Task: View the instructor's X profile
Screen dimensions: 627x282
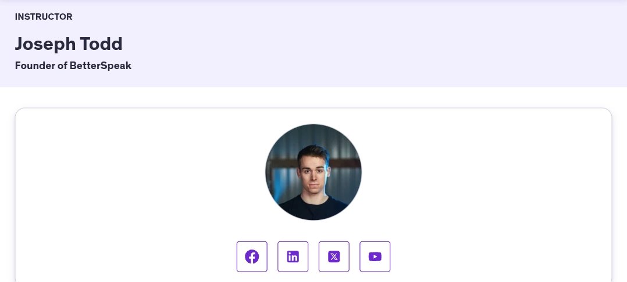Action: coord(334,256)
